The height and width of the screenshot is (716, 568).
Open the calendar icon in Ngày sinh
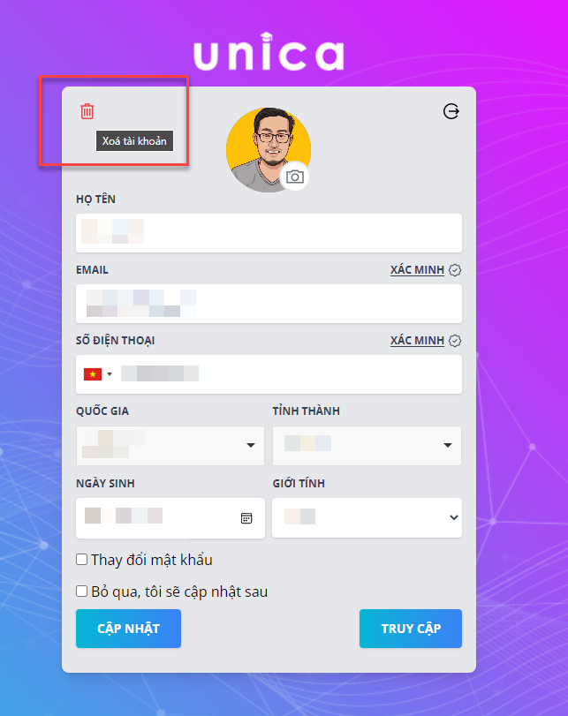[246, 518]
